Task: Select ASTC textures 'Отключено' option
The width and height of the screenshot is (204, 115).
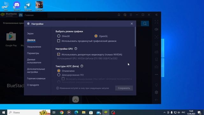Action: coord(59,71)
